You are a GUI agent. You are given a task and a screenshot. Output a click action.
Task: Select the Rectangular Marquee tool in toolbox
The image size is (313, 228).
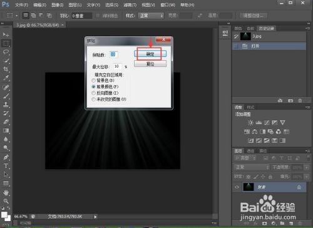click(x=6, y=43)
